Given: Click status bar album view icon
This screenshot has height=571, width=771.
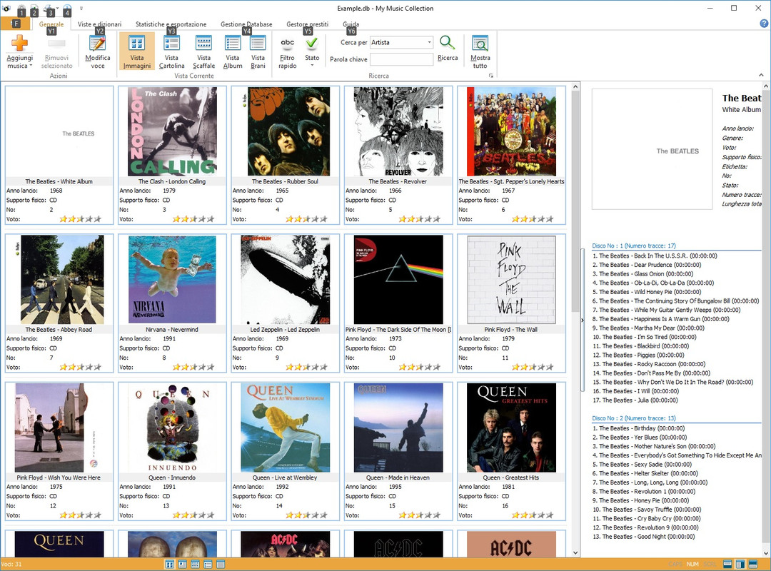Looking at the screenshot, I should (x=208, y=565).
